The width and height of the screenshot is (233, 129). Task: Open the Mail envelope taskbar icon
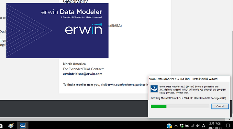(x=1, y=125)
